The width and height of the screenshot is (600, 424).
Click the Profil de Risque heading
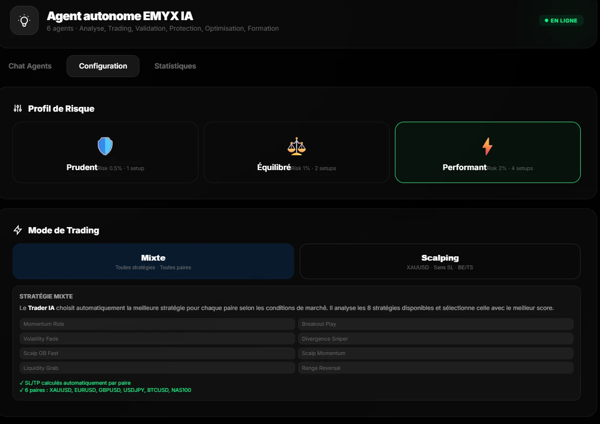pyautogui.click(x=61, y=109)
